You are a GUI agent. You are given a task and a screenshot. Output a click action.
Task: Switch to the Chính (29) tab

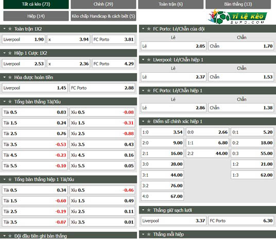click(104, 4)
